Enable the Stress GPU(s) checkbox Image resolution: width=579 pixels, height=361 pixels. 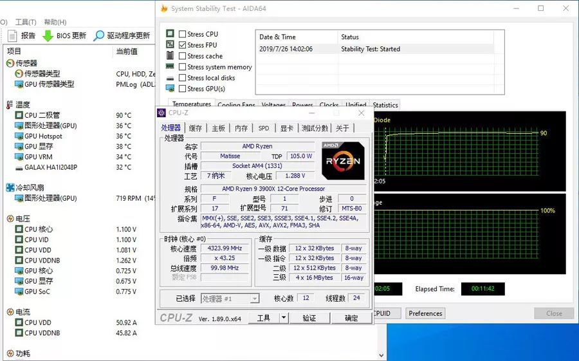(x=182, y=88)
